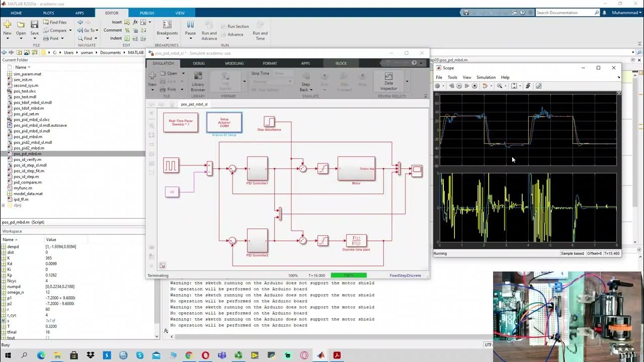
Task: Select Arduino IO Setup block
Action: coord(224,122)
